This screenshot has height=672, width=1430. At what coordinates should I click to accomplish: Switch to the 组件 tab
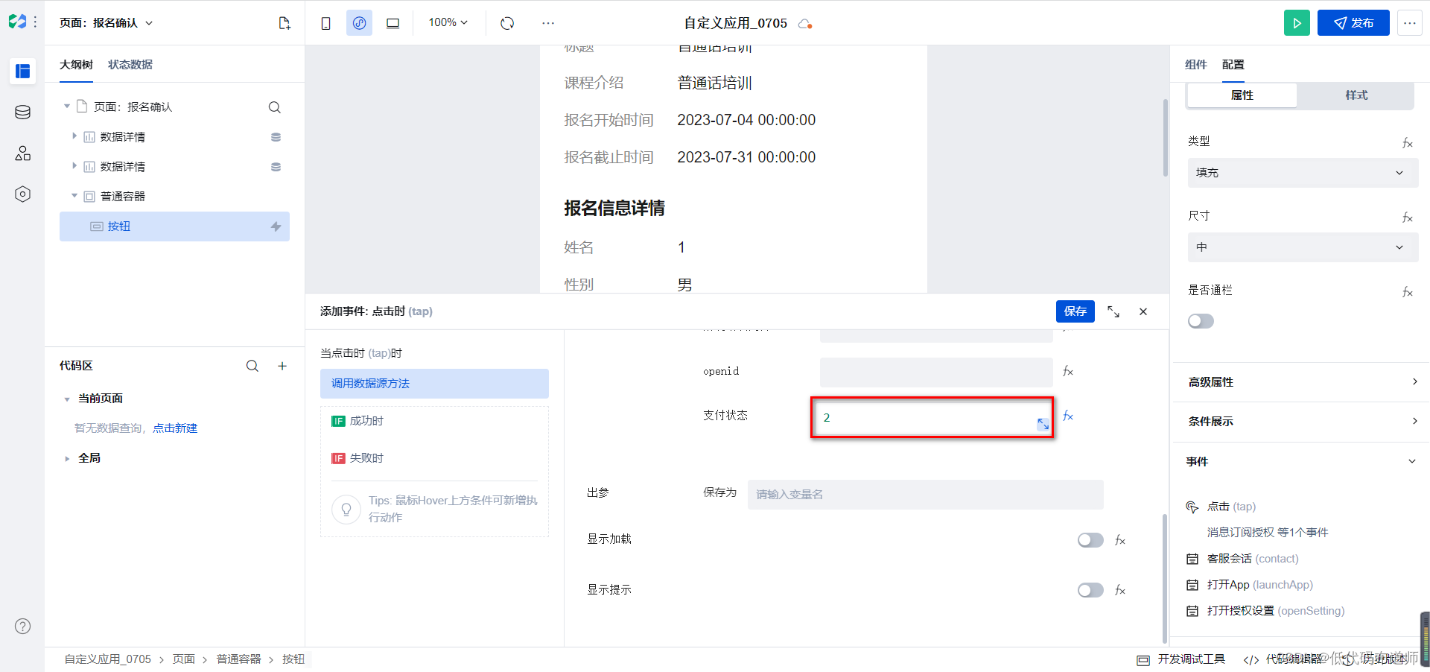click(1196, 65)
